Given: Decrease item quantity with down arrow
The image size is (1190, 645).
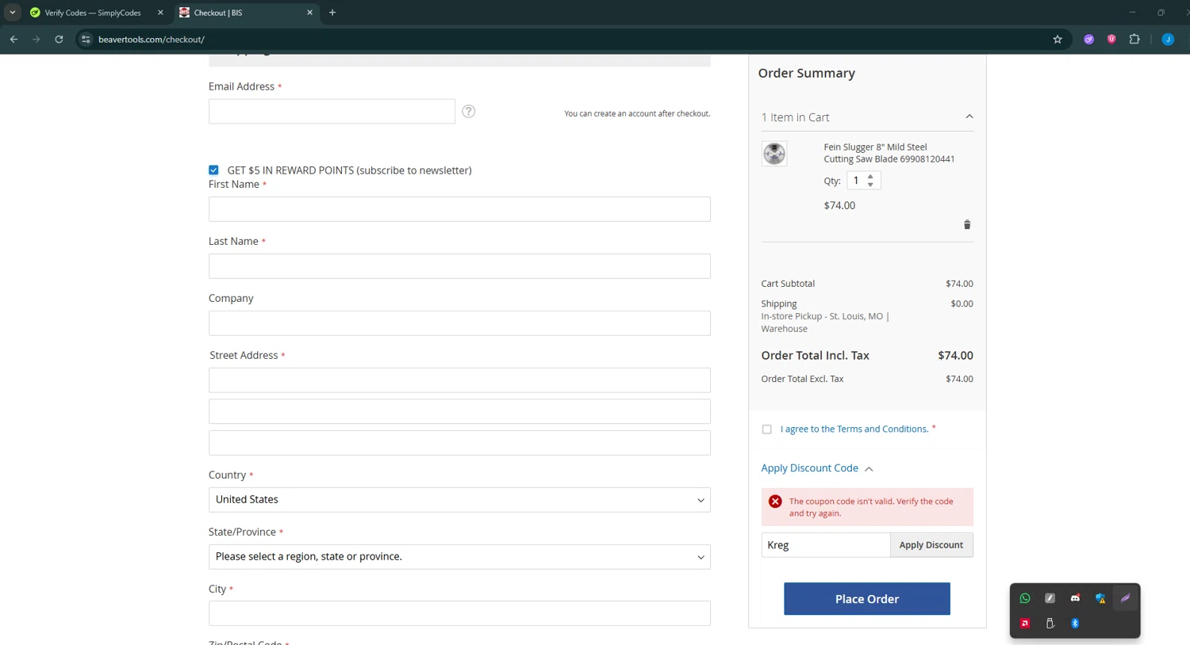Looking at the screenshot, I should point(870,185).
